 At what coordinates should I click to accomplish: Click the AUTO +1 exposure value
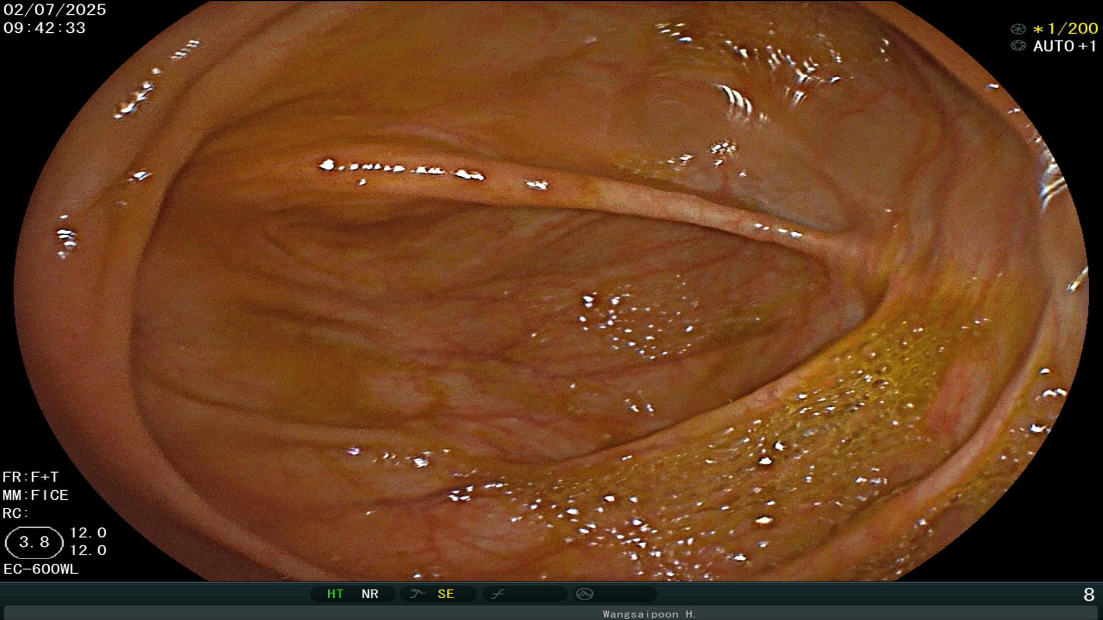point(1065,46)
